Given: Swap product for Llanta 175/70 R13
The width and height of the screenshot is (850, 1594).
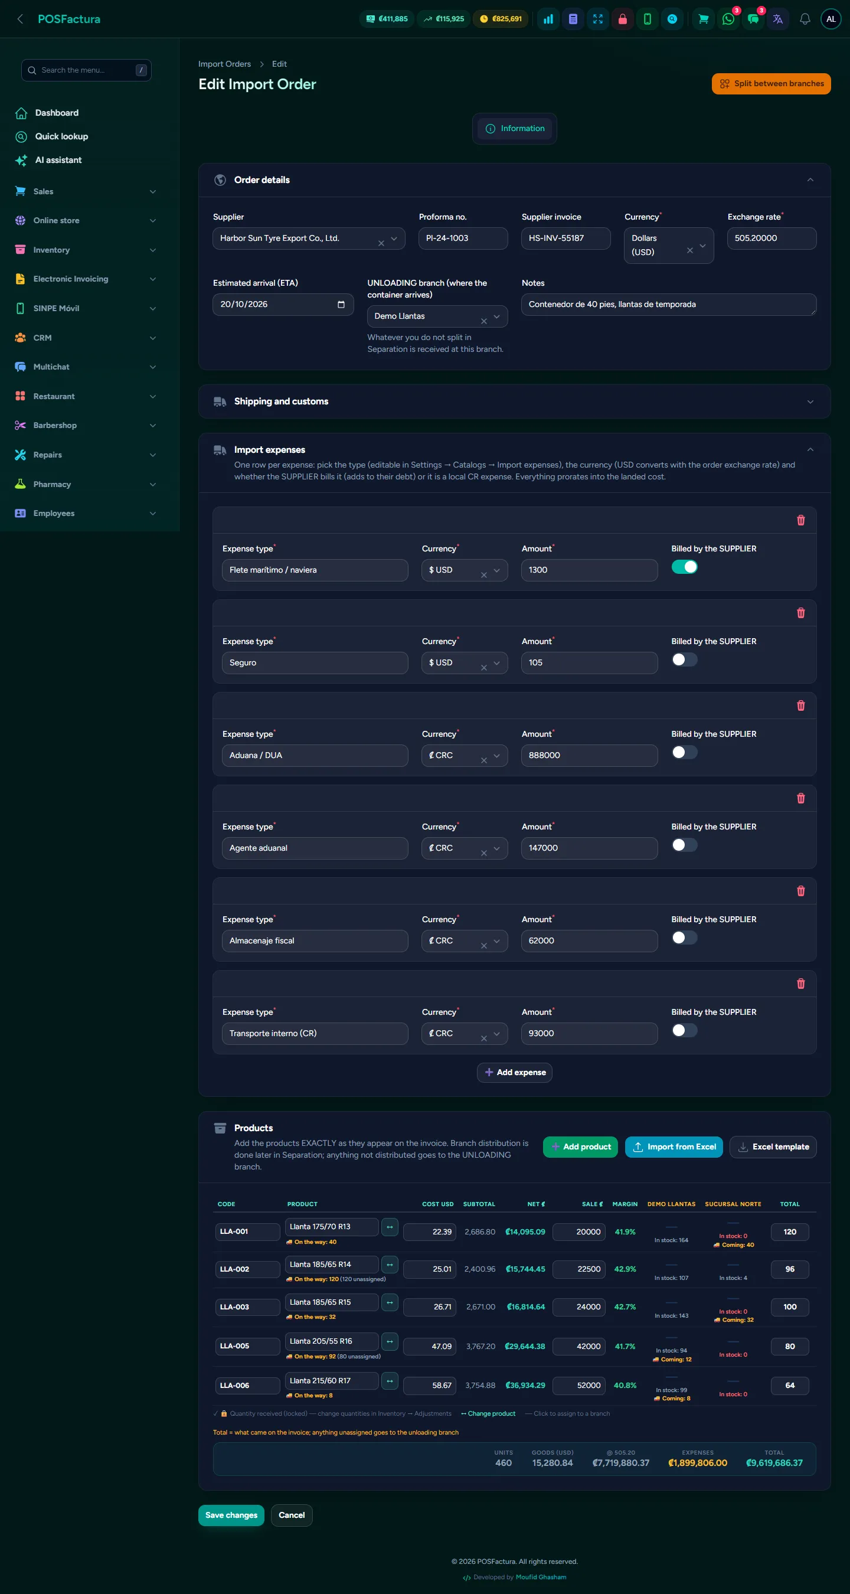Looking at the screenshot, I should 390,1226.
